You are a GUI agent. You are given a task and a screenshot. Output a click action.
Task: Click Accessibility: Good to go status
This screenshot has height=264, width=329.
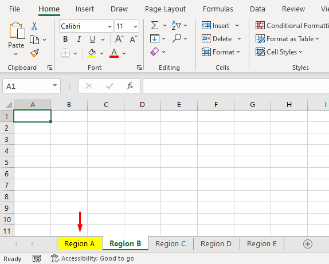92,258
